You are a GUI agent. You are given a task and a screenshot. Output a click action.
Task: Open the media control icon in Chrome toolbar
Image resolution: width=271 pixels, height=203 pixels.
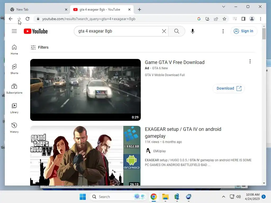tap(235, 19)
